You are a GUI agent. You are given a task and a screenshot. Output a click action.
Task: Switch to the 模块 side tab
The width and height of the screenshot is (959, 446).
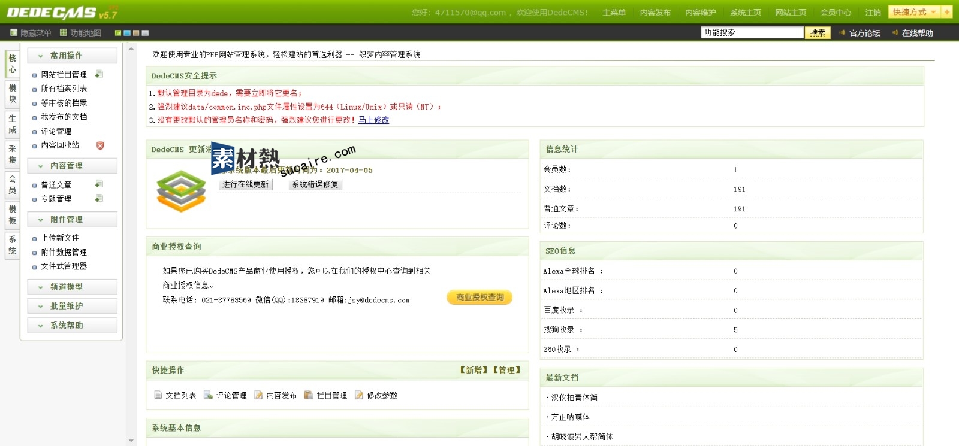click(12, 94)
